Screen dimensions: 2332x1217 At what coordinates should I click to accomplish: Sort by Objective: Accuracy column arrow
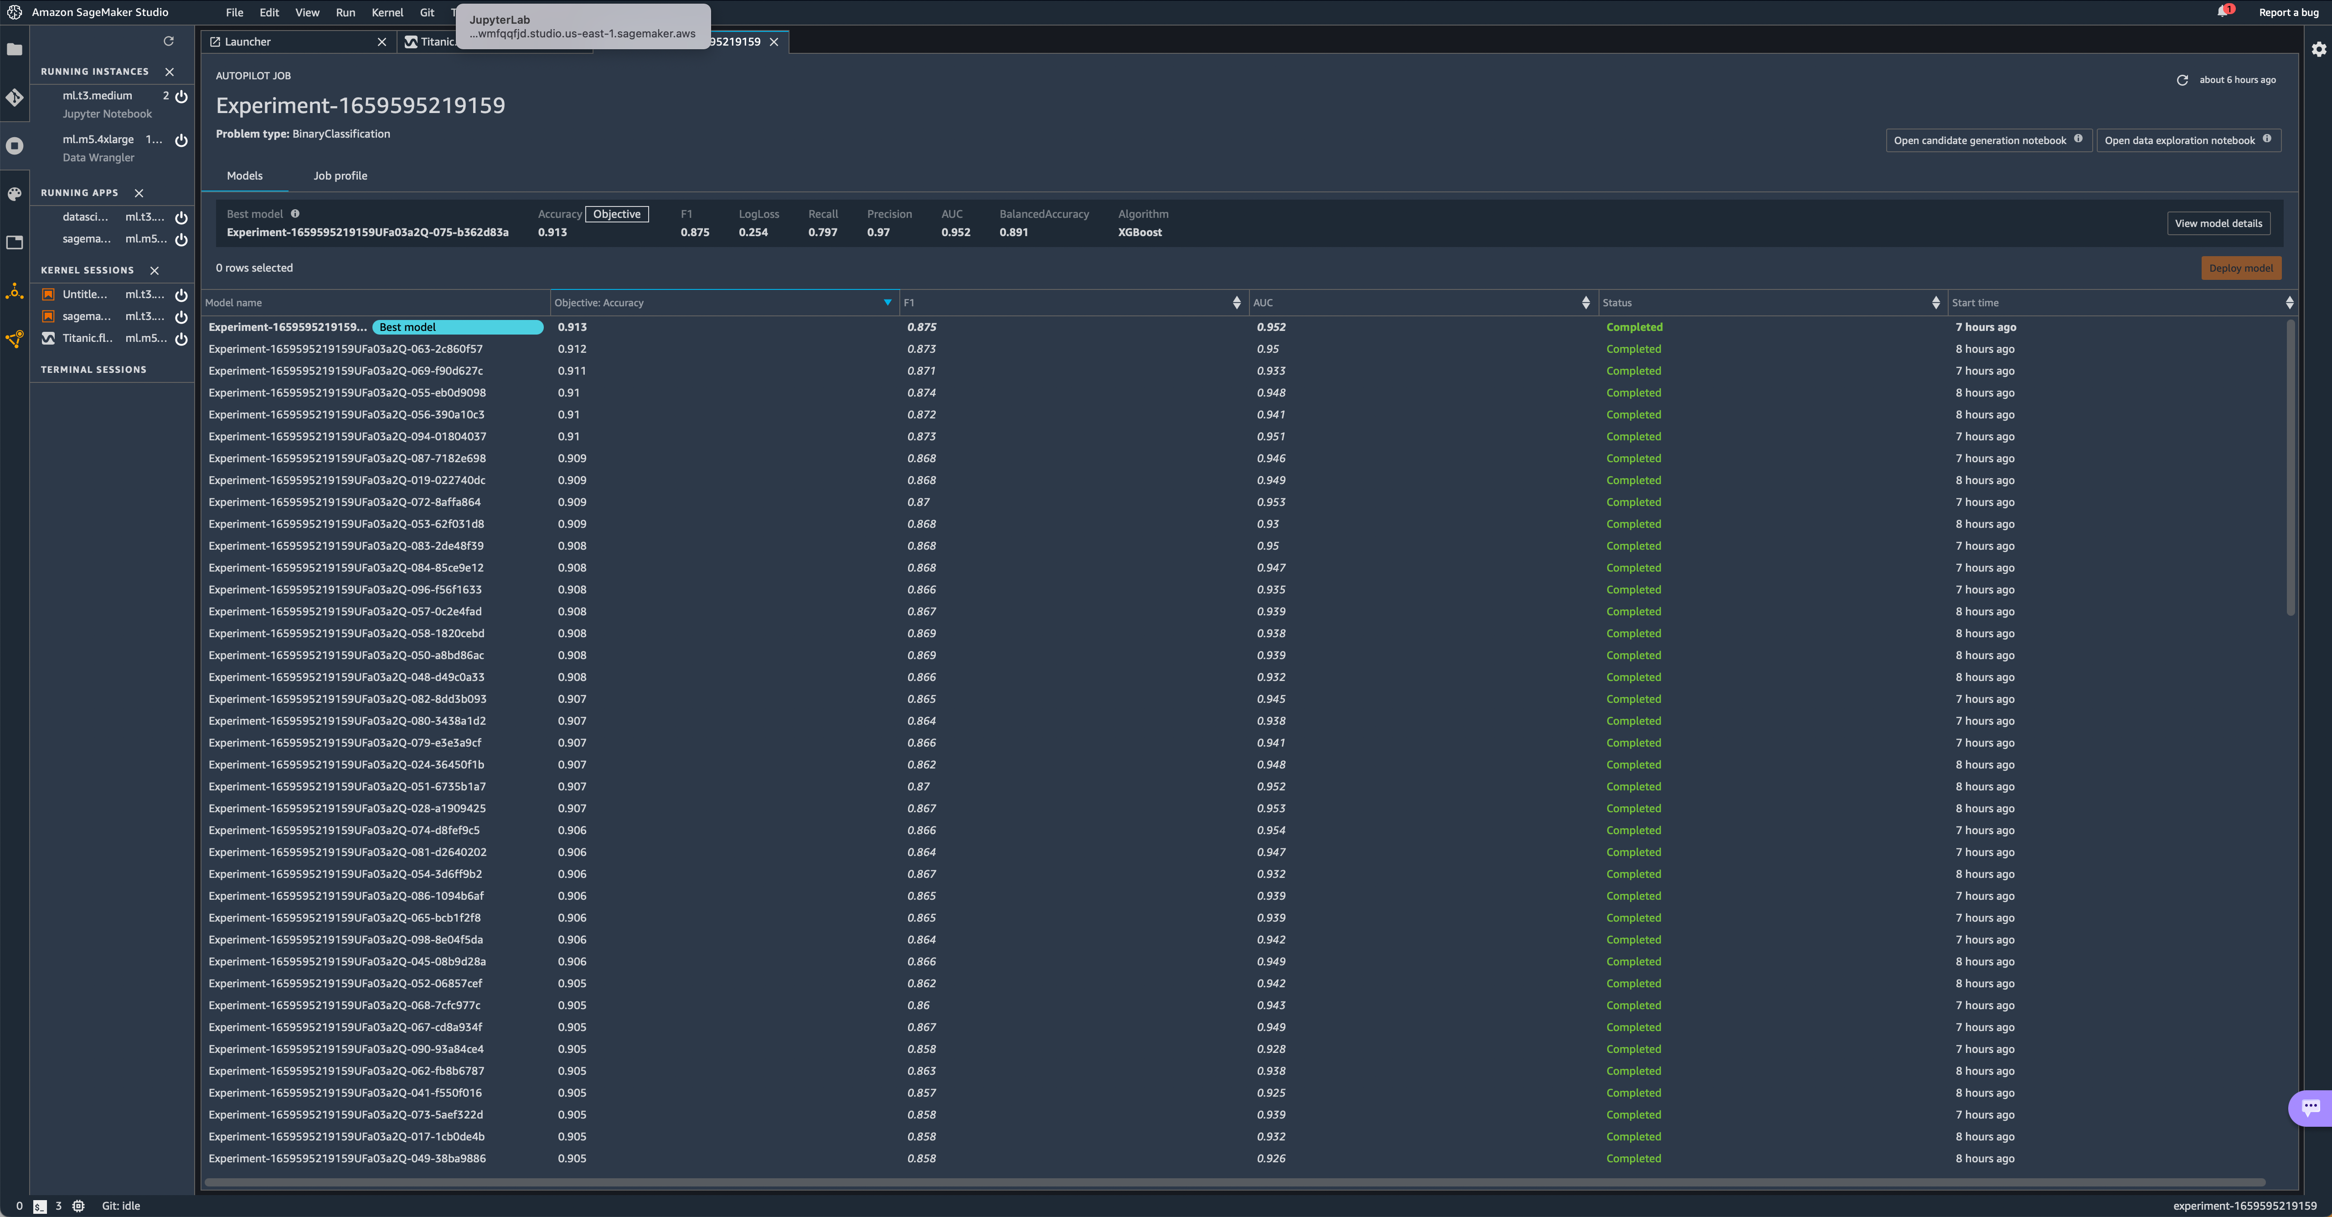coord(887,303)
